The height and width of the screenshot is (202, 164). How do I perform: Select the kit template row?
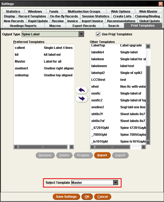tap(44, 55)
